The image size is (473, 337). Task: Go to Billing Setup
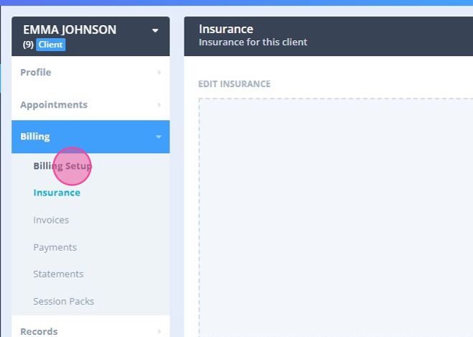click(62, 166)
